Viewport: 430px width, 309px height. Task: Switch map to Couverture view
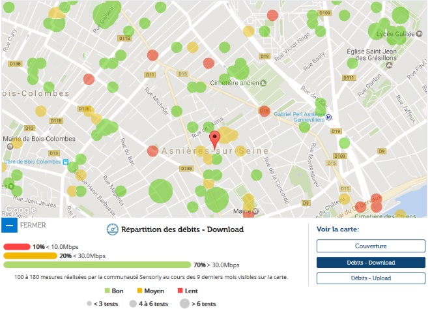(370, 246)
